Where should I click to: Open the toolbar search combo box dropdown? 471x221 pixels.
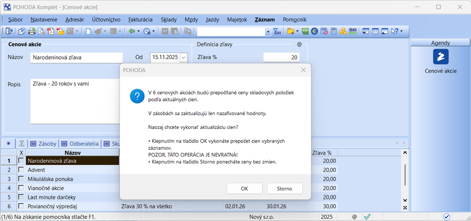pos(268,31)
